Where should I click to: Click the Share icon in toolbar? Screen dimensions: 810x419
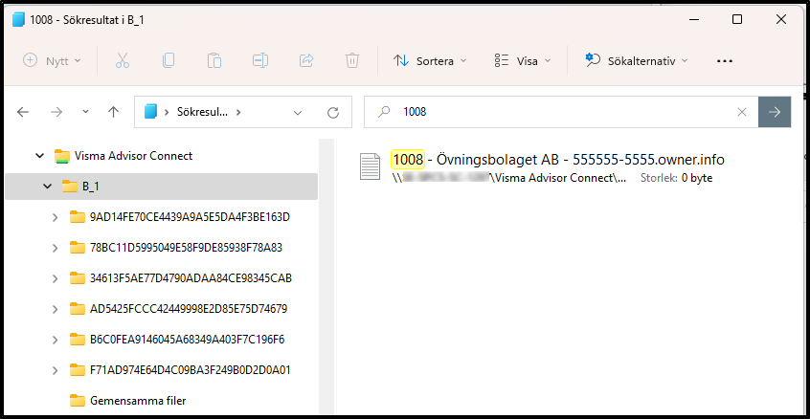point(306,60)
